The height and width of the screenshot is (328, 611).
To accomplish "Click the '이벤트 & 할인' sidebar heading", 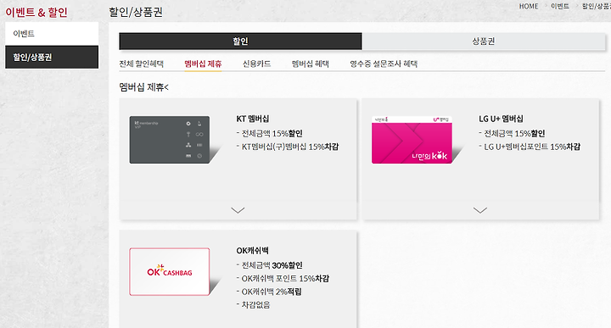I will pos(36,13).
